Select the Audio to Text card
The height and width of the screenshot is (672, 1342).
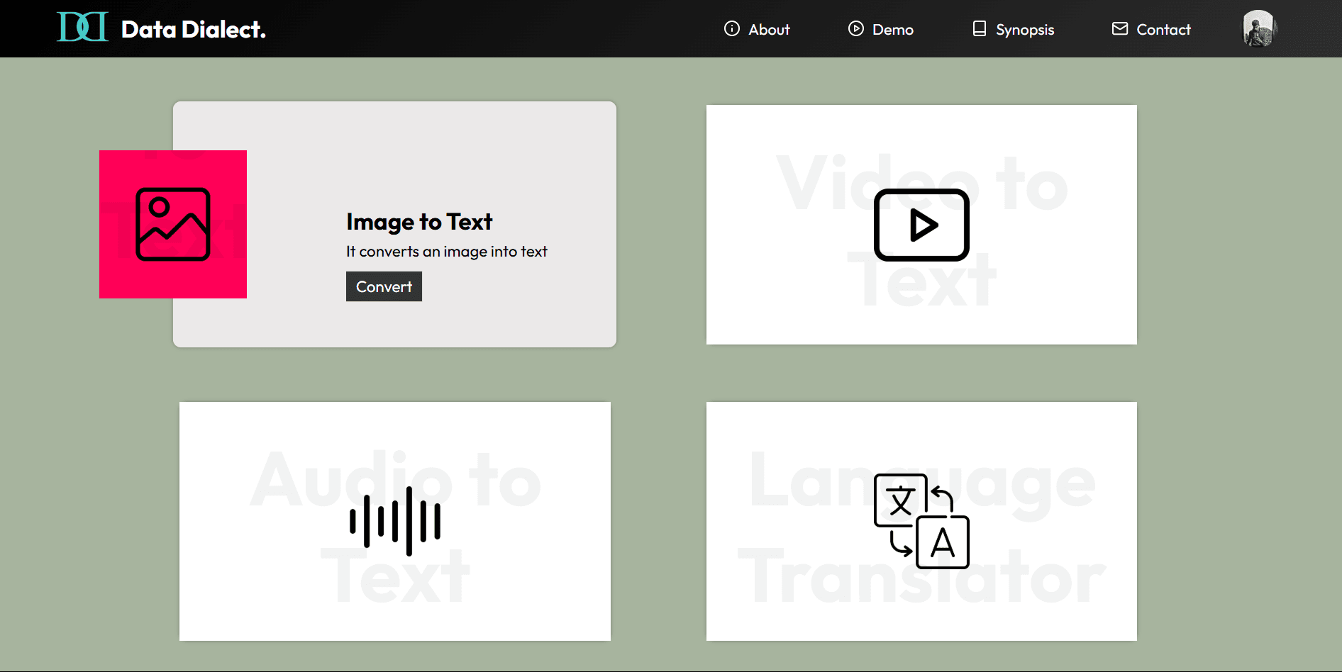[x=395, y=521]
